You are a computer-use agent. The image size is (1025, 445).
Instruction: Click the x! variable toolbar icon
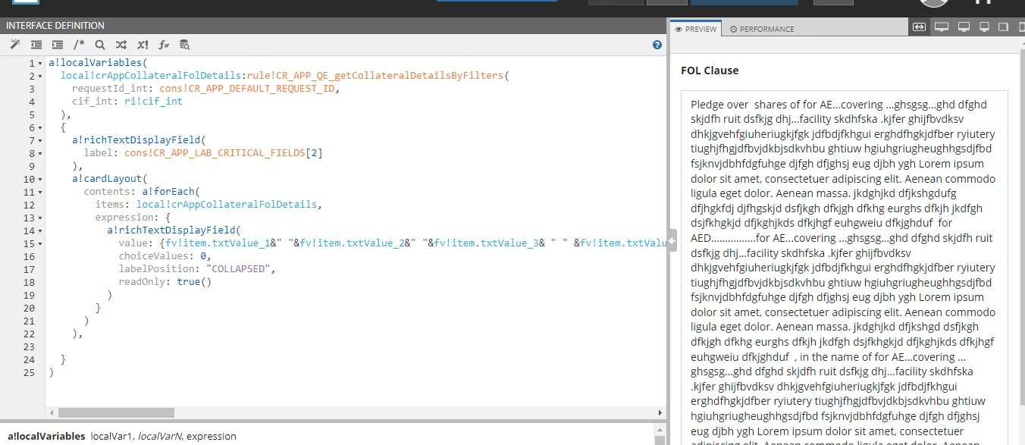click(x=143, y=45)
